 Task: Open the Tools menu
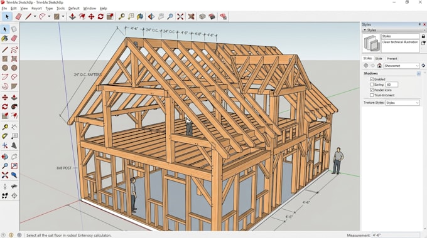(60, 8)
